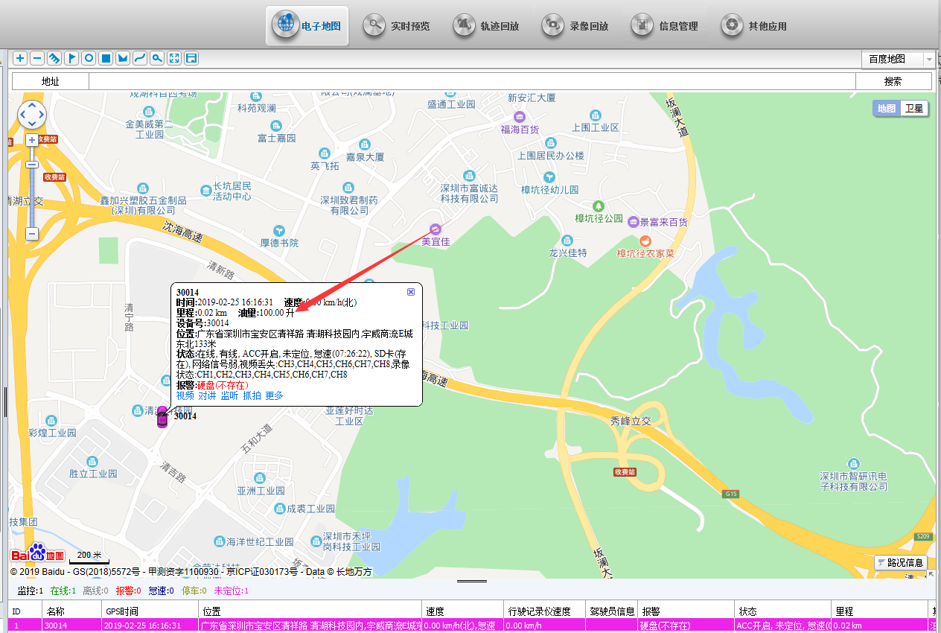The image size is (941, 633).
Task: Click the 对讲 intercom link in popup
Action: coord(207,395)
